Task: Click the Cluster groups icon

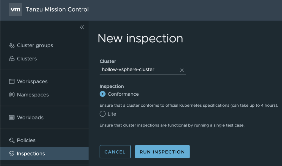Action: (12, 46)
